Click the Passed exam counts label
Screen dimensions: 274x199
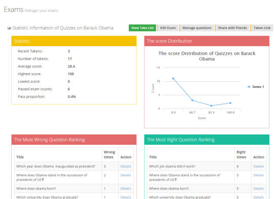(x=35, y=89)
